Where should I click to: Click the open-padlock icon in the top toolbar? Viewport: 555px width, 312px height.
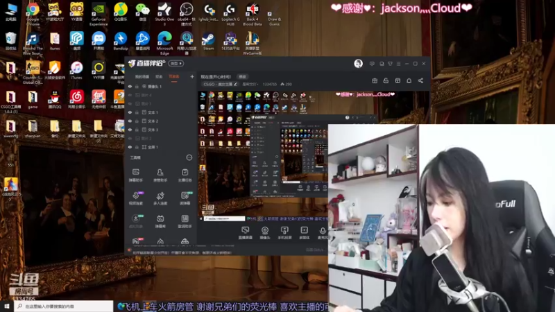click(x=386, y=80)
